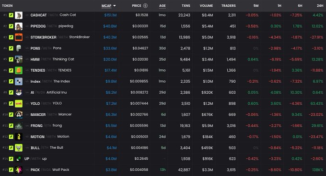Viewport: 326px width, 176px height.
Task: Toggle the price currency dollar icon
Action: 145,6
